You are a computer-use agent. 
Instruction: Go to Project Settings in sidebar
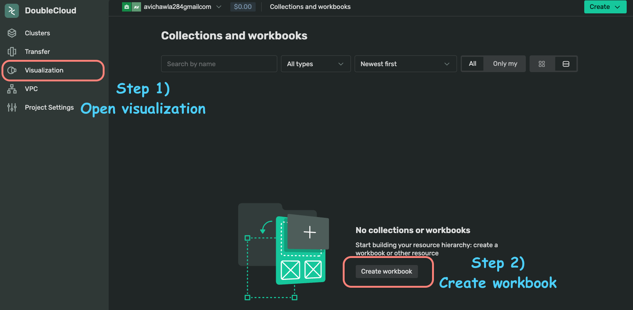49,107
